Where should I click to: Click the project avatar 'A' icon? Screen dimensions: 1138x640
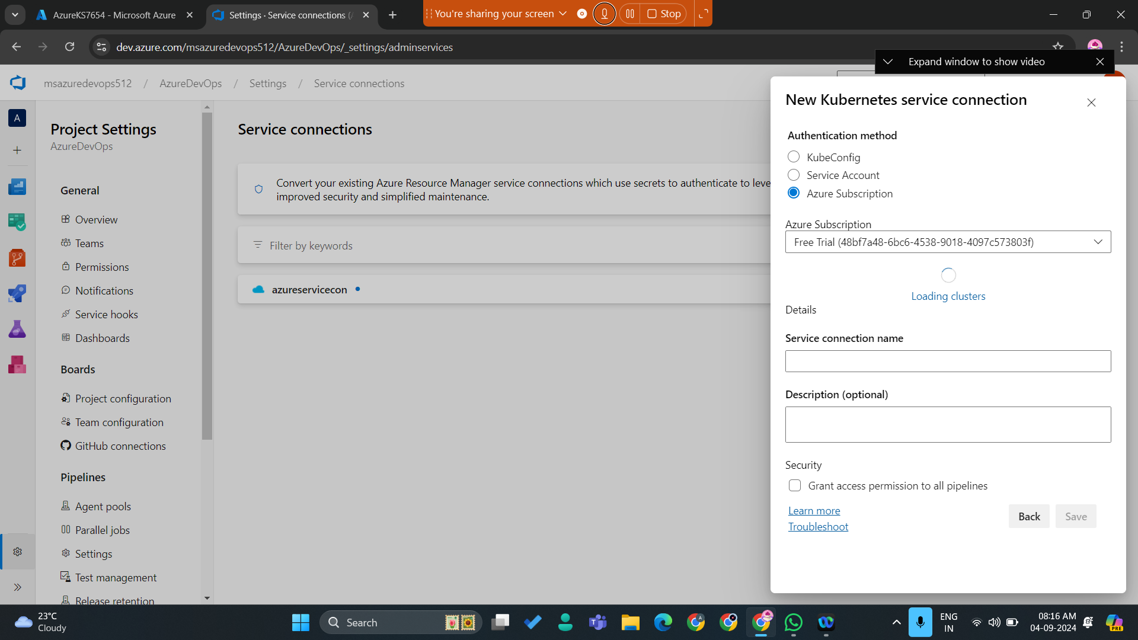[17, 118]
